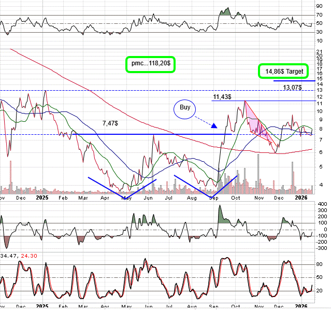This screenshot has height=310, width=331.
Task: Click the green shaded RSI overbought peak
Action: [224, 11]
